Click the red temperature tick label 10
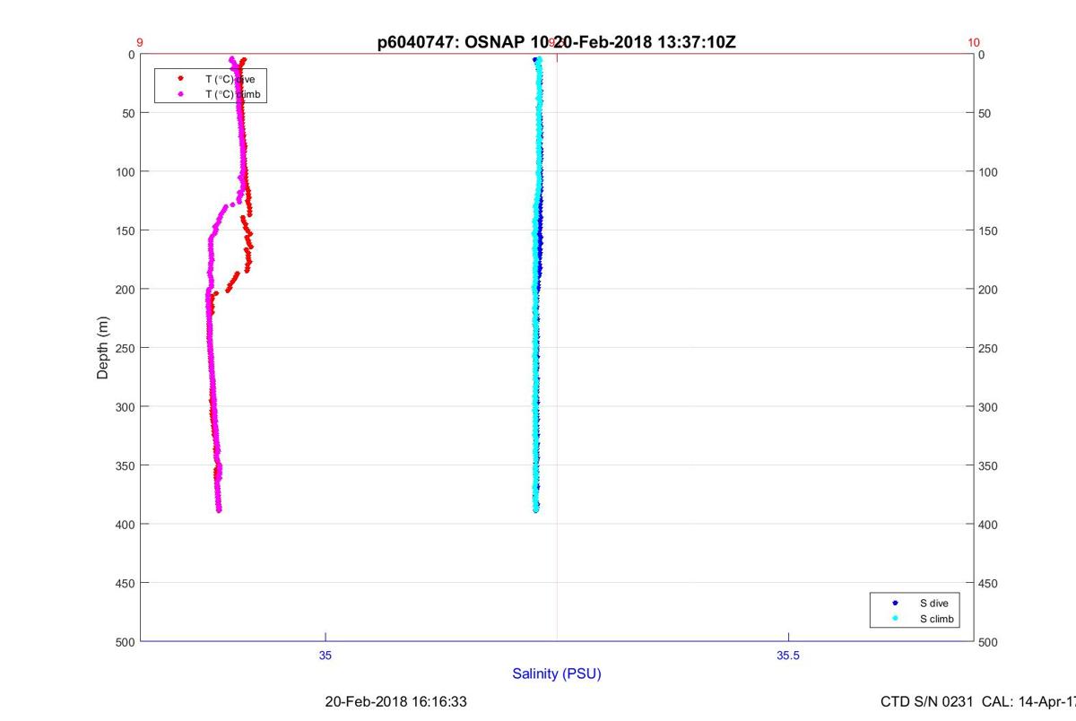1076x721 pixels. pos(974,42)
